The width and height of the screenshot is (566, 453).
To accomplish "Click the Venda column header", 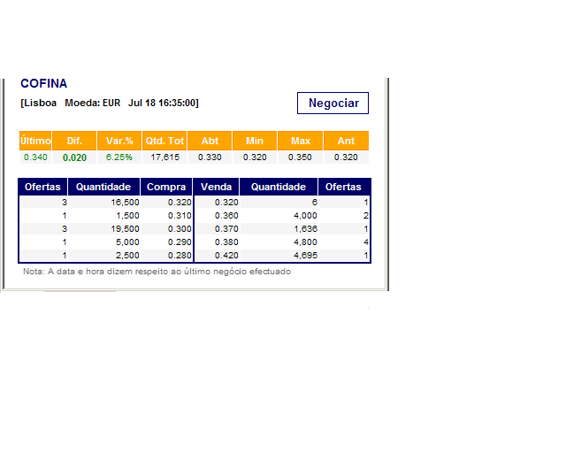I will [216, 187].
